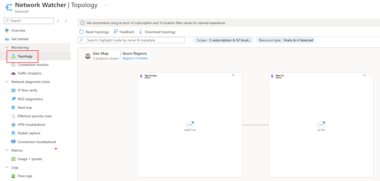
Task: Click the West Europe region title
Action: click(x=151, y=76)
